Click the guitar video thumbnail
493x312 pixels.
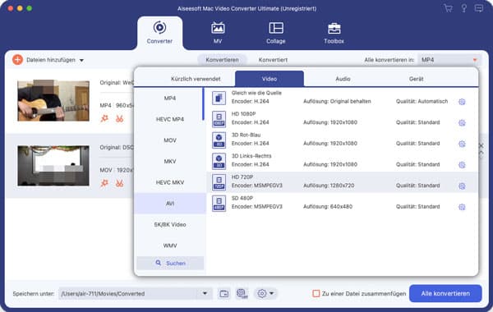tap(53, 100)
